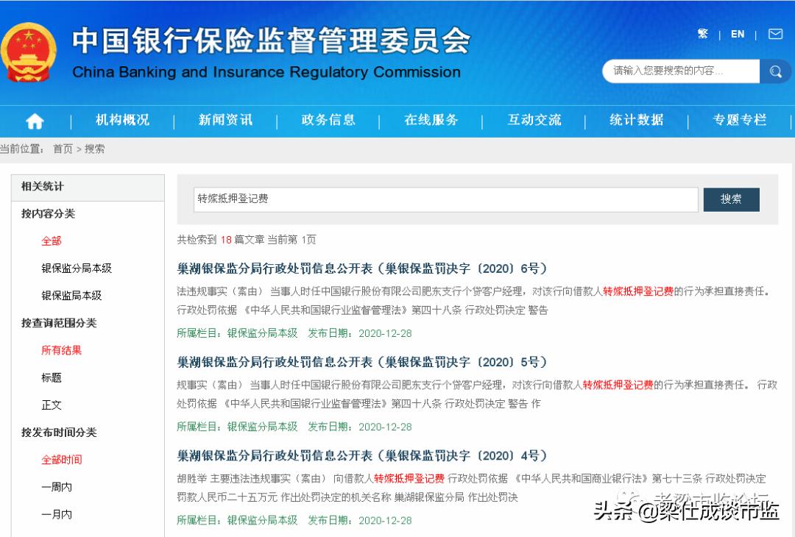Open the search magnifier icon at top right

775,71
